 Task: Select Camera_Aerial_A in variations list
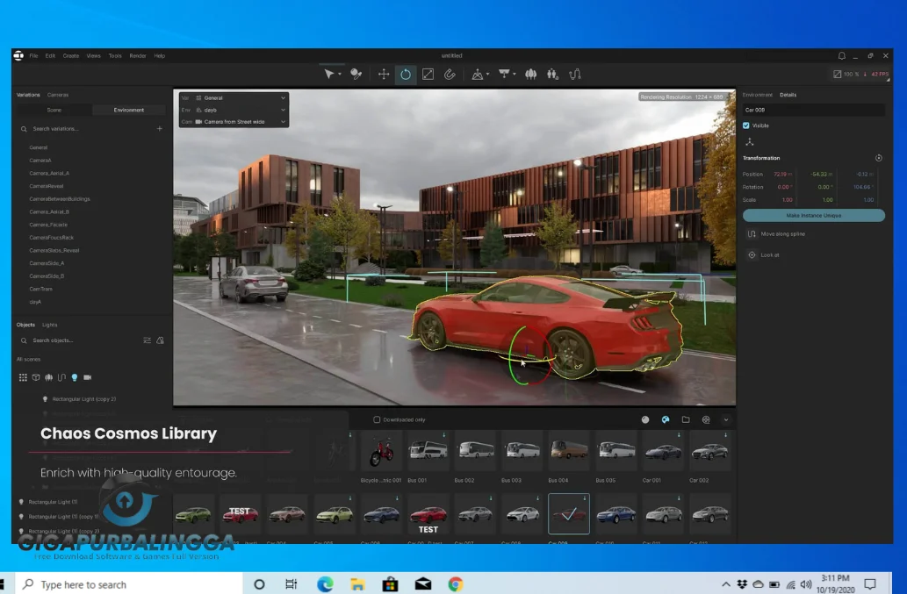[x=49, y=174]
